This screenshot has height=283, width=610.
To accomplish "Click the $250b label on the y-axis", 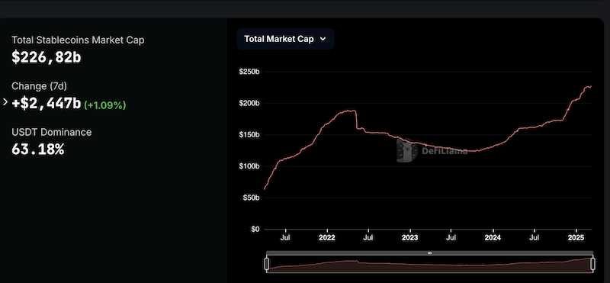I will pyautogui.click(x=249, y=72).
